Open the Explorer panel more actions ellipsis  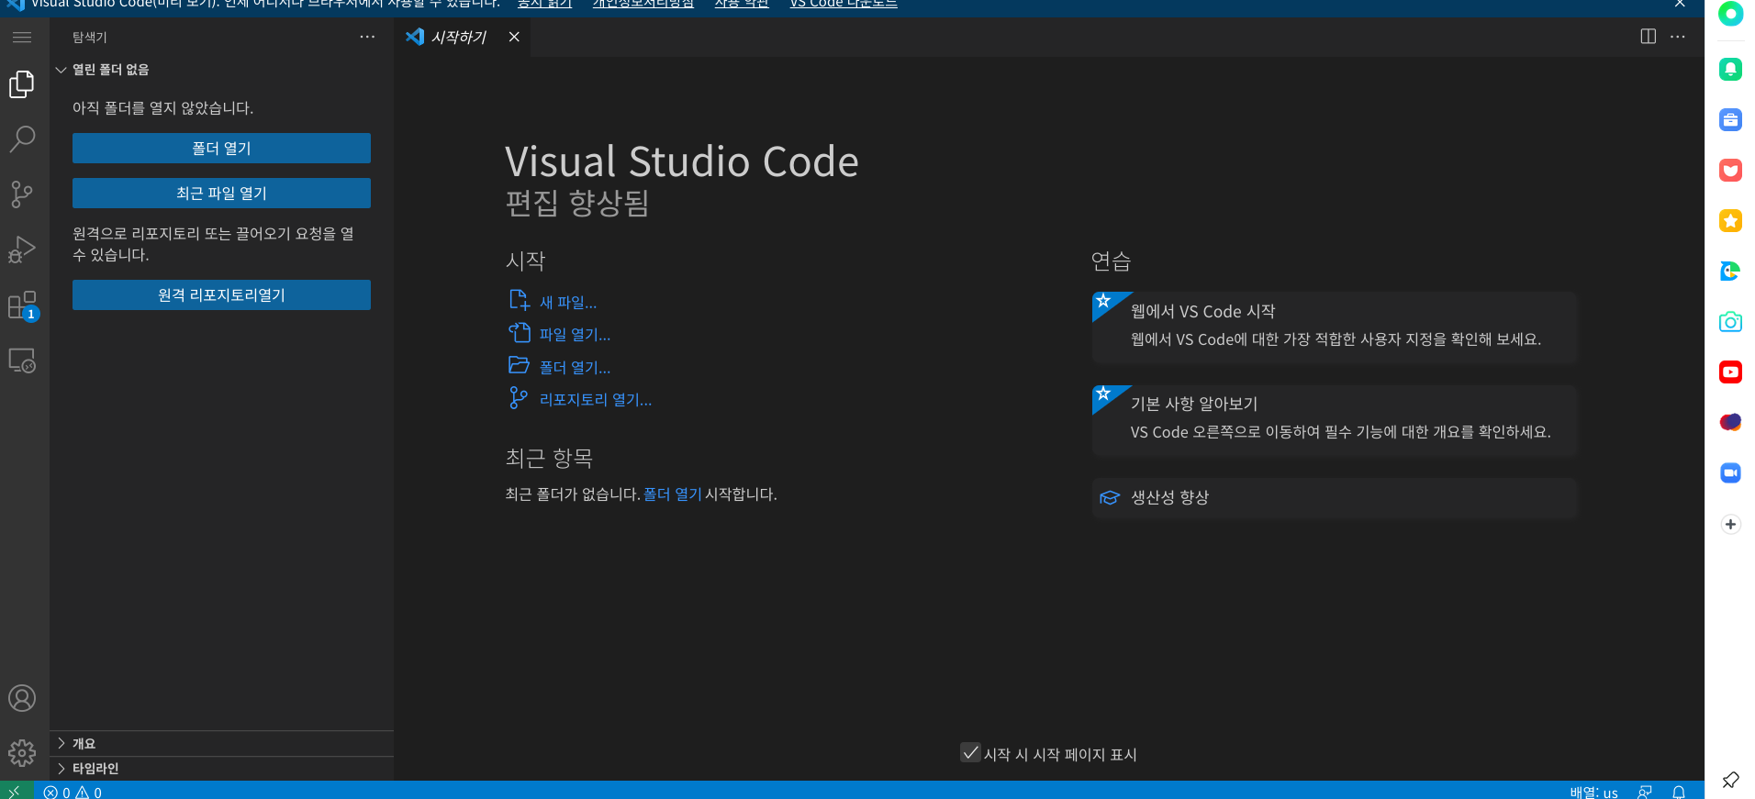pyautogui.click(x=367, y=37)
